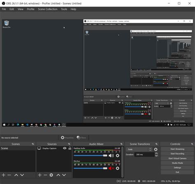Click Start Virtual Camera button
195x184 pixels.
tap(177, 158)
